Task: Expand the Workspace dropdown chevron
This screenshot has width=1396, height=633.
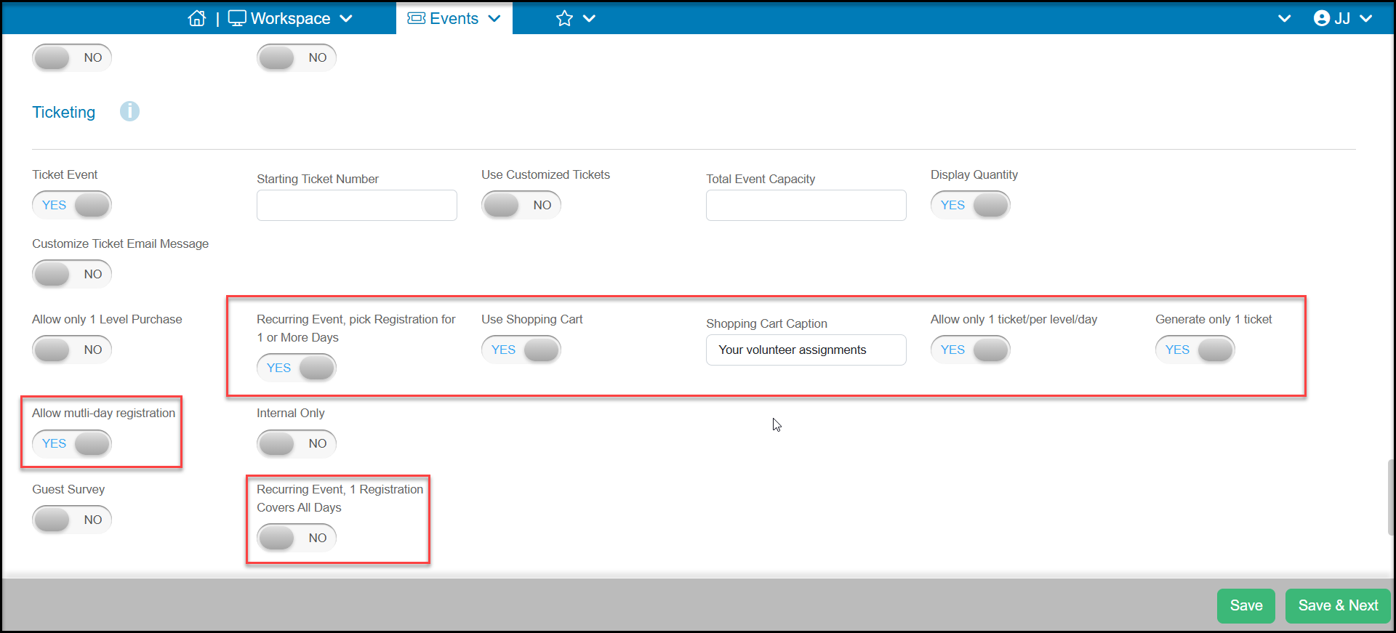Action: pos(346,18)
